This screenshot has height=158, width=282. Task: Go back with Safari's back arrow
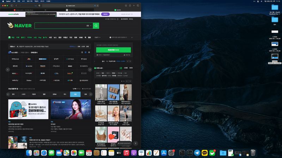[16, 6]
